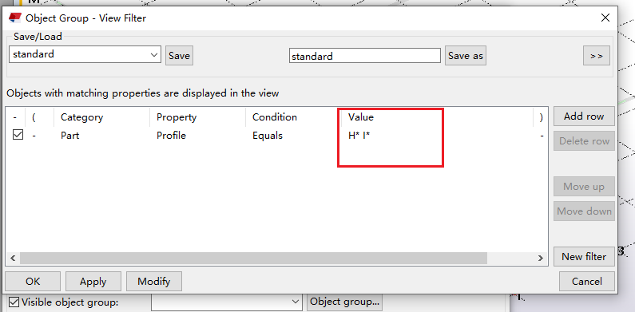This screenshot has height=312, width=635.
Task: Click the Tekla logo icon in title bar
Action: (x=15, y=18)
